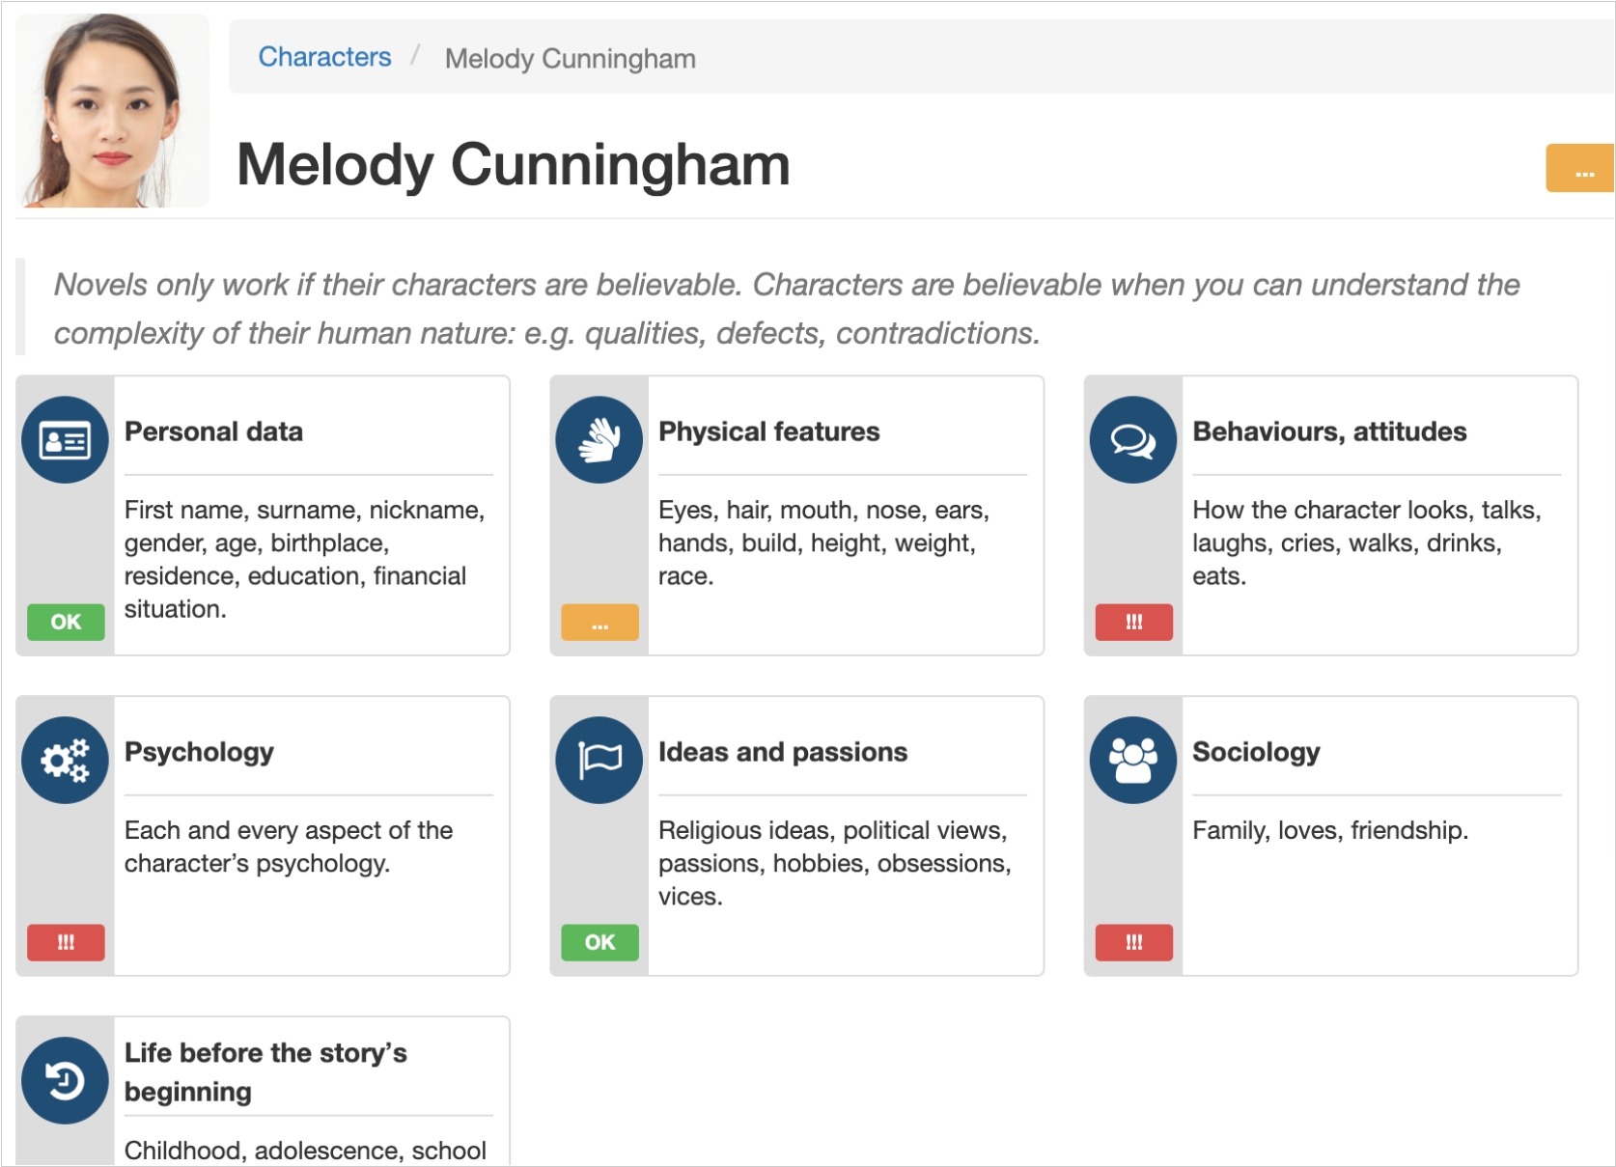Click the Physical features hands icon
This screenshot has width=1616, height=1167.
click(599, 440)
